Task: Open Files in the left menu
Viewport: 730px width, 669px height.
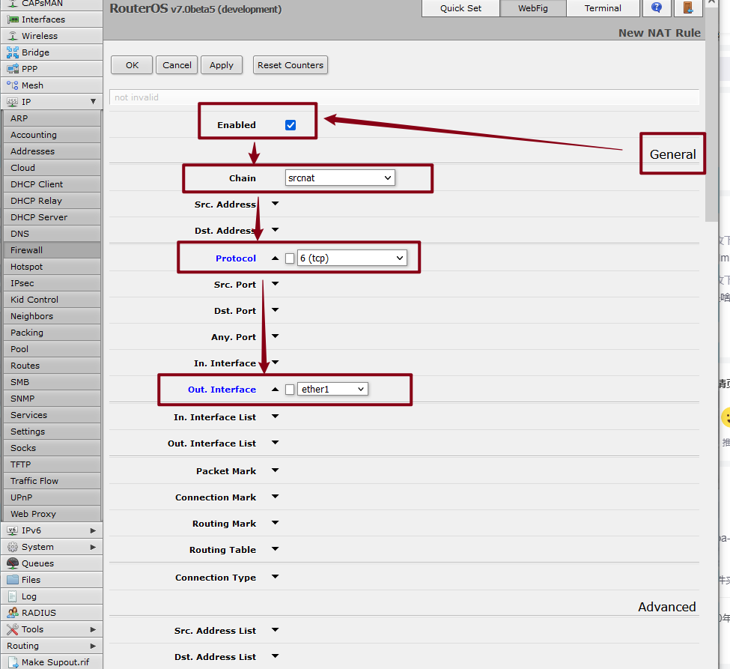Action: coord(31,580)
